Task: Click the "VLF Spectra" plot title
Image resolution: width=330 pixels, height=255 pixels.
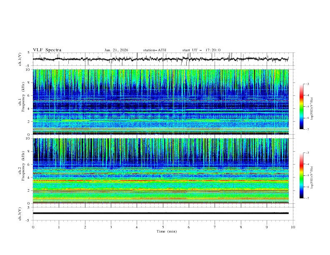Action: coord(47,50)
